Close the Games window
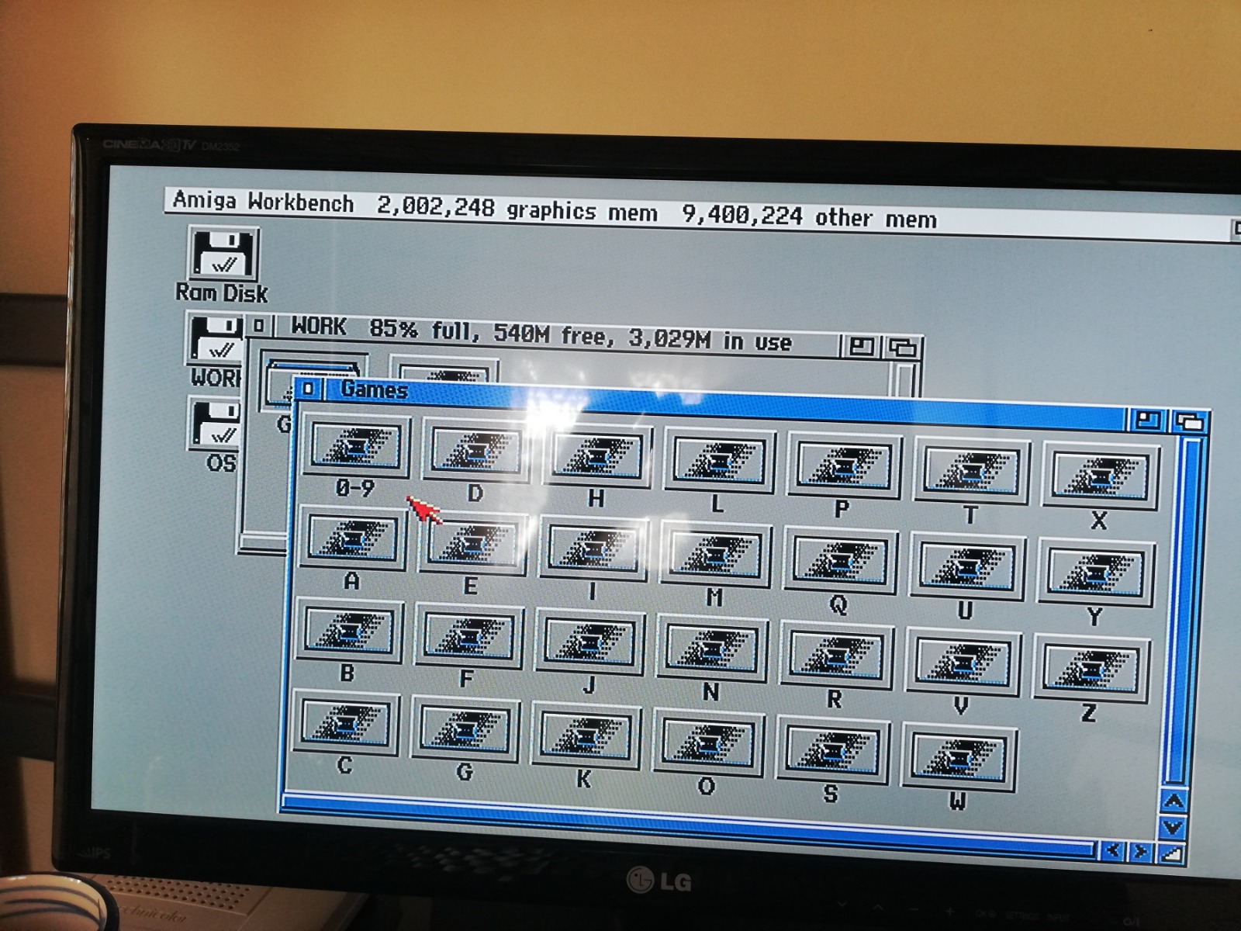Image resolution: width=1241 pixels, height=931 pixels. 309,388
